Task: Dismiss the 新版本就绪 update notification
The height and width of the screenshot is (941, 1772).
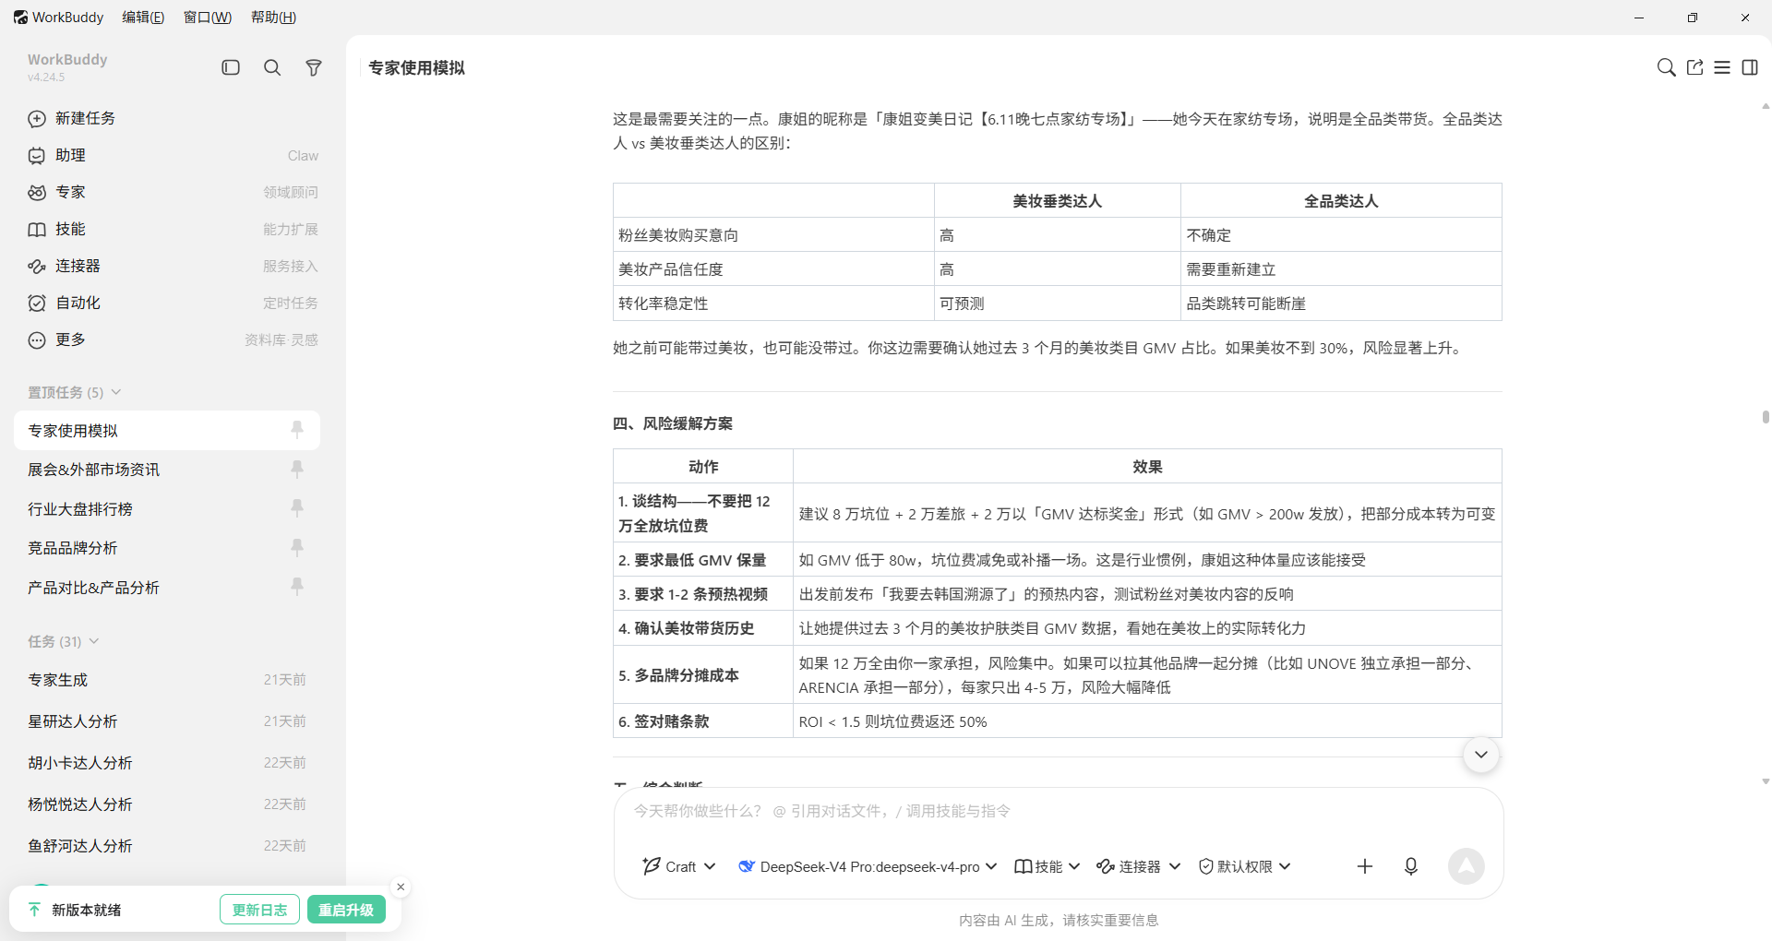Action: click(401, 887)
